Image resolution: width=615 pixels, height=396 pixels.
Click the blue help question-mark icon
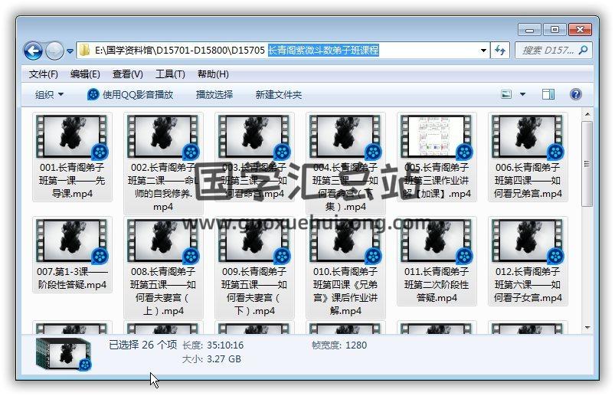[575, 94]
